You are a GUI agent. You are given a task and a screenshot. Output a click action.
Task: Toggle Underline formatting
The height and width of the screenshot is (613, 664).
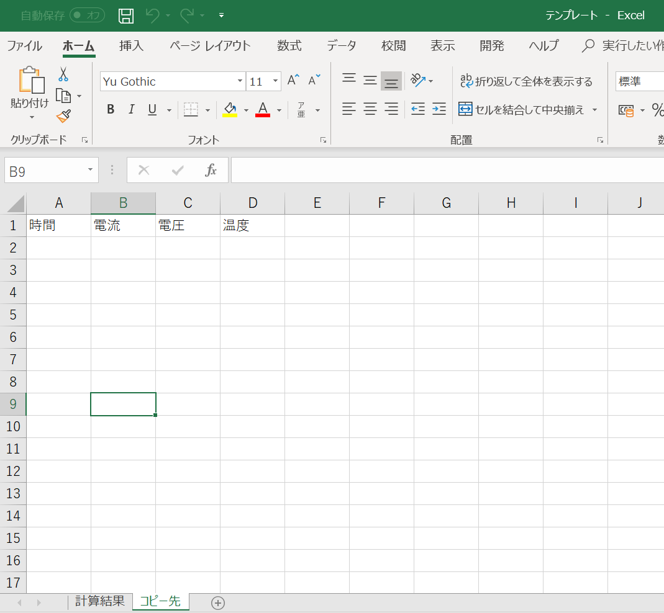point(152,110)
